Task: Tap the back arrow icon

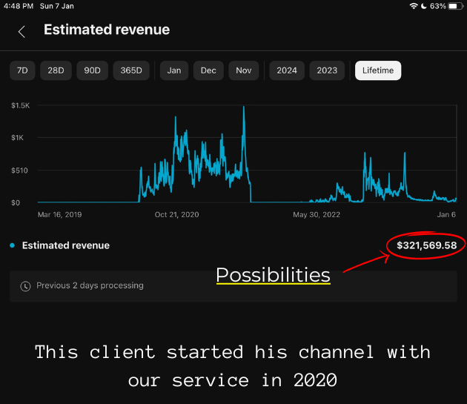Action: [21, 31]
